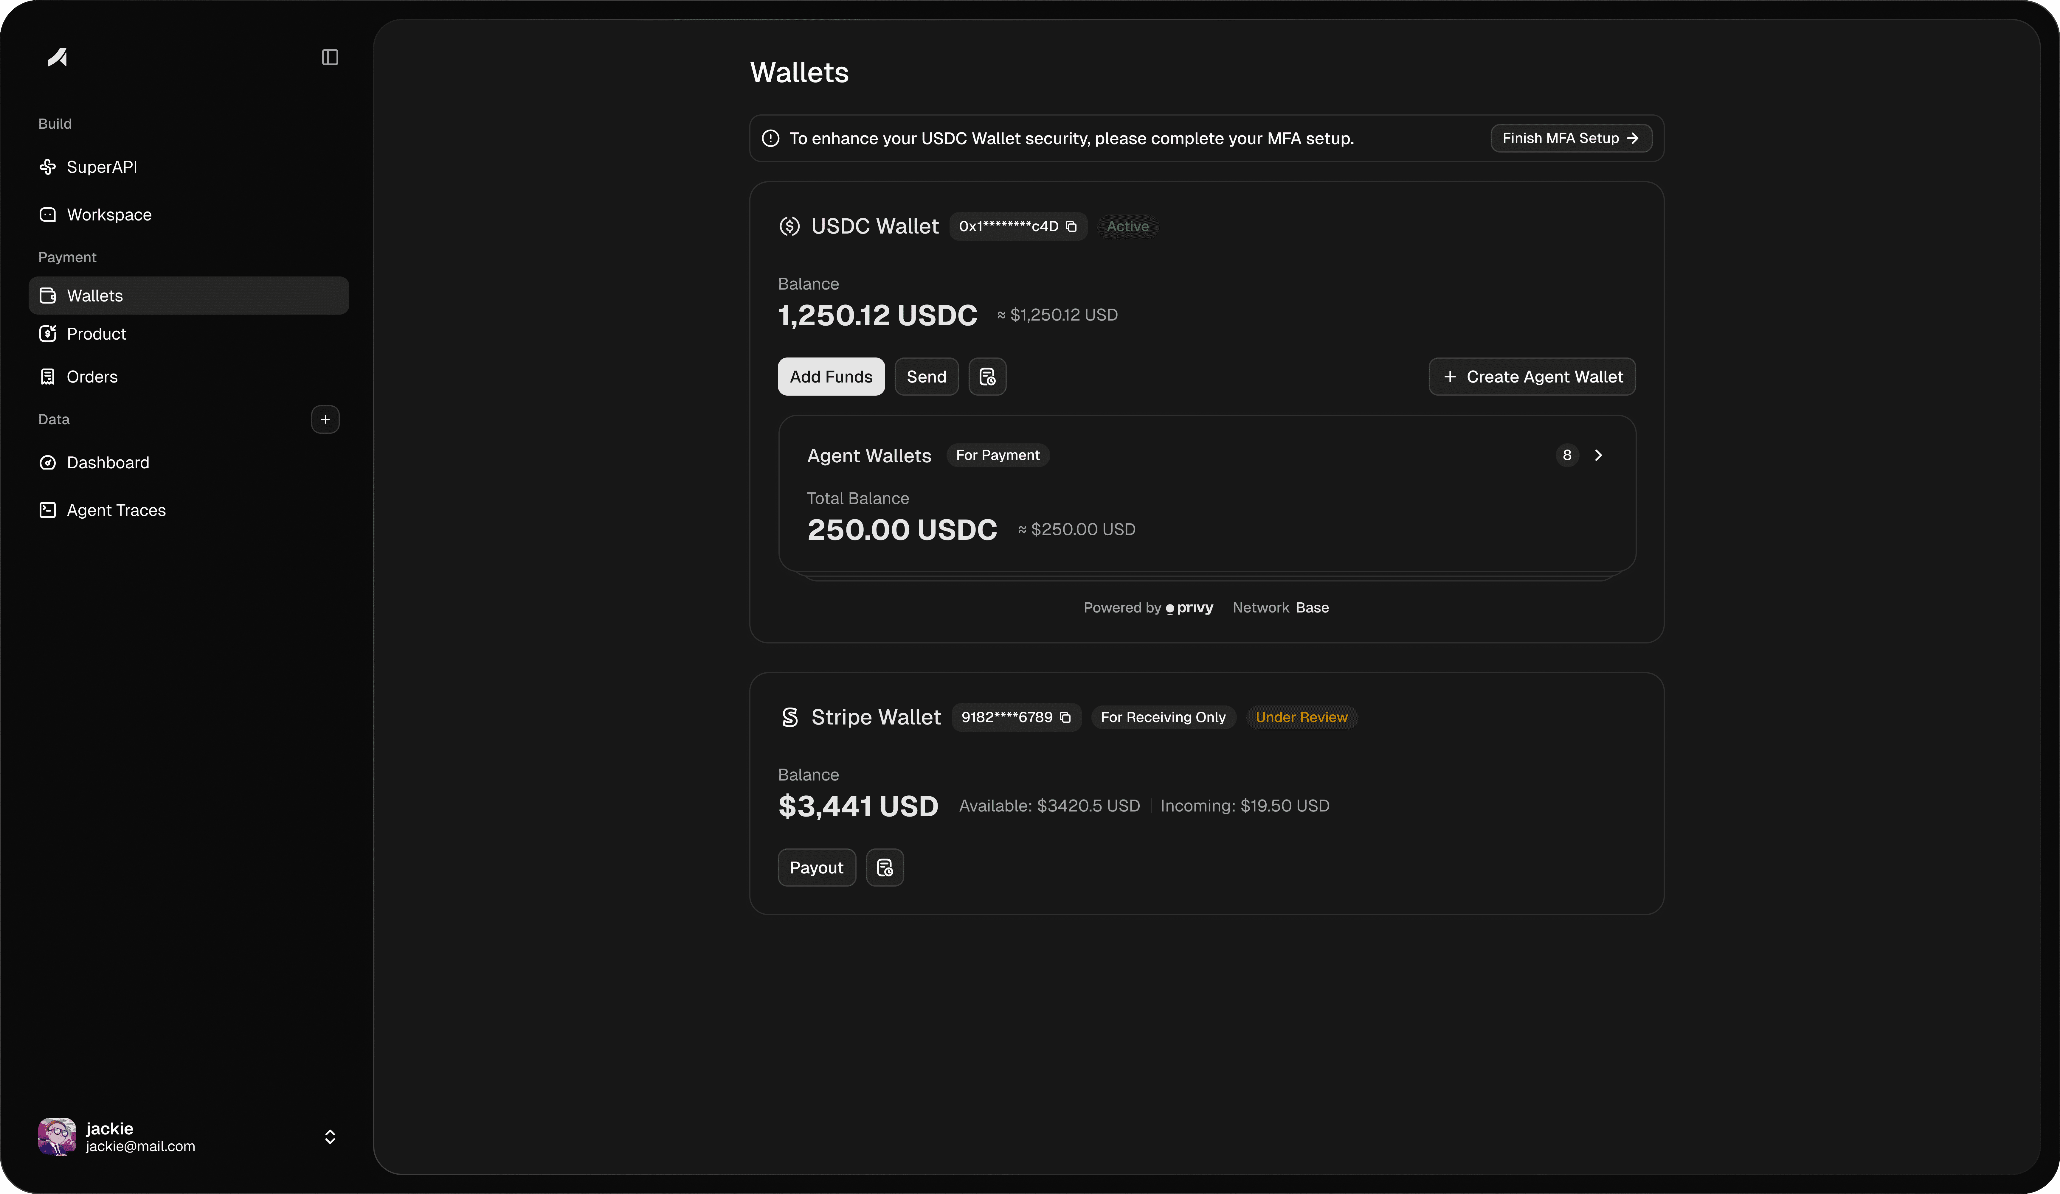Click the Workspace sidebar icon
Image resolution: width=2060 pixels, height=1194 pixels.
point(47,214)
